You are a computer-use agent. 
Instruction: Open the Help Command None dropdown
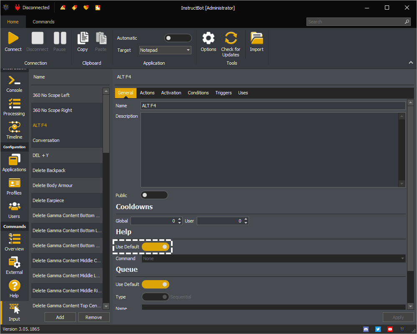(x=274, y=258)
